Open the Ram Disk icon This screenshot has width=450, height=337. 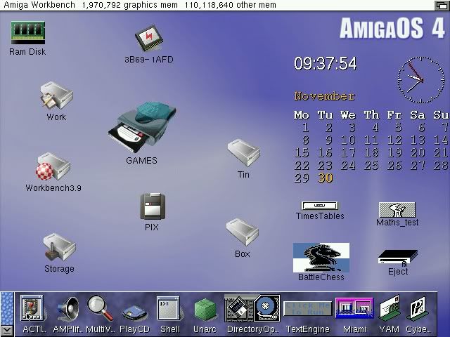[28, 32]
